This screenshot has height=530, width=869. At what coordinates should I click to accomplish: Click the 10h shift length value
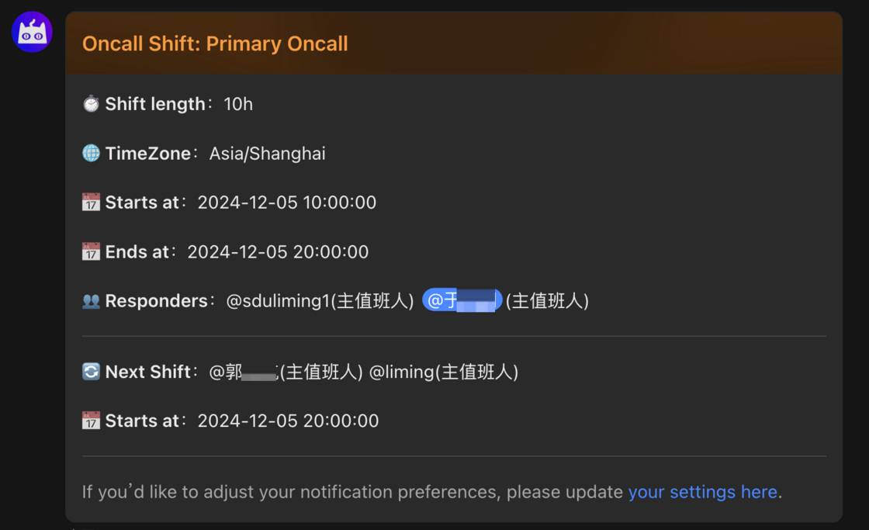tap(237, 103)
